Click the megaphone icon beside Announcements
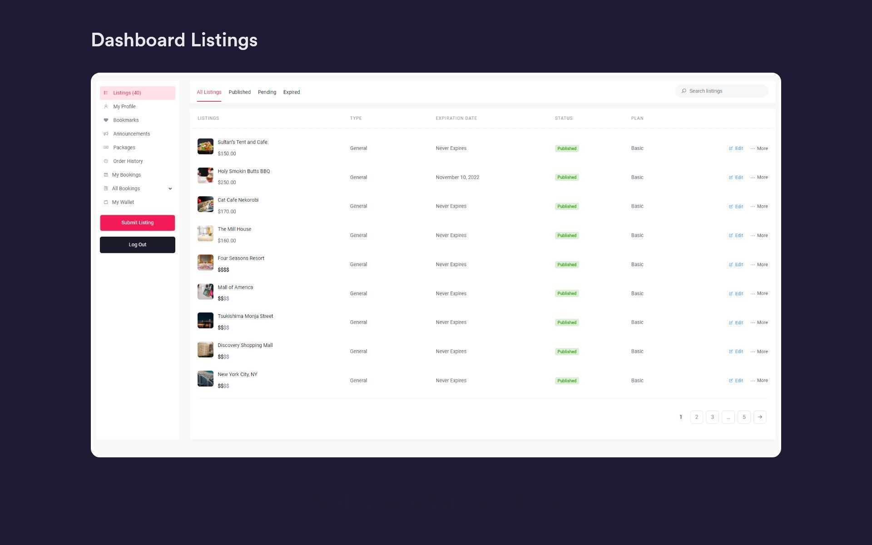The width and height of the screenshot is (872, 545). (x=106, y=134)
